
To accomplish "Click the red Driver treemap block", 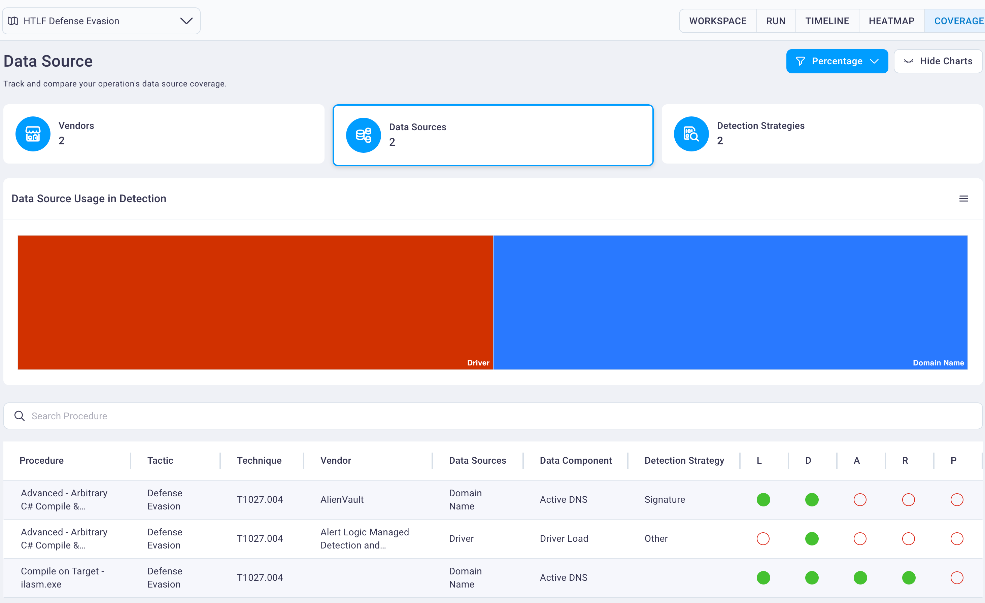I will 256,303.
